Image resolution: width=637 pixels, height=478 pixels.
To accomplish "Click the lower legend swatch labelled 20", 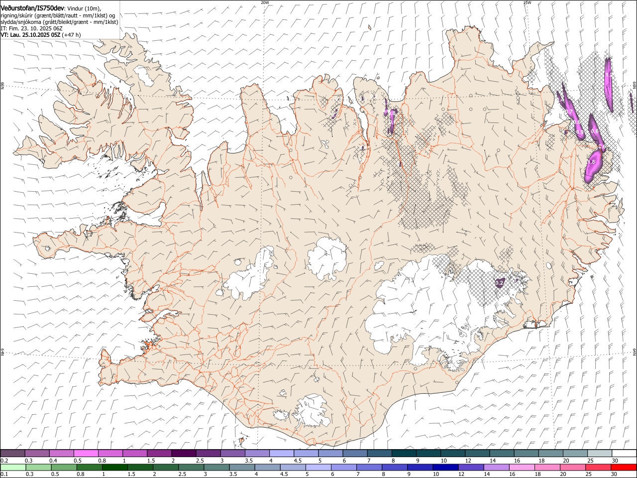I will (572, 468).
